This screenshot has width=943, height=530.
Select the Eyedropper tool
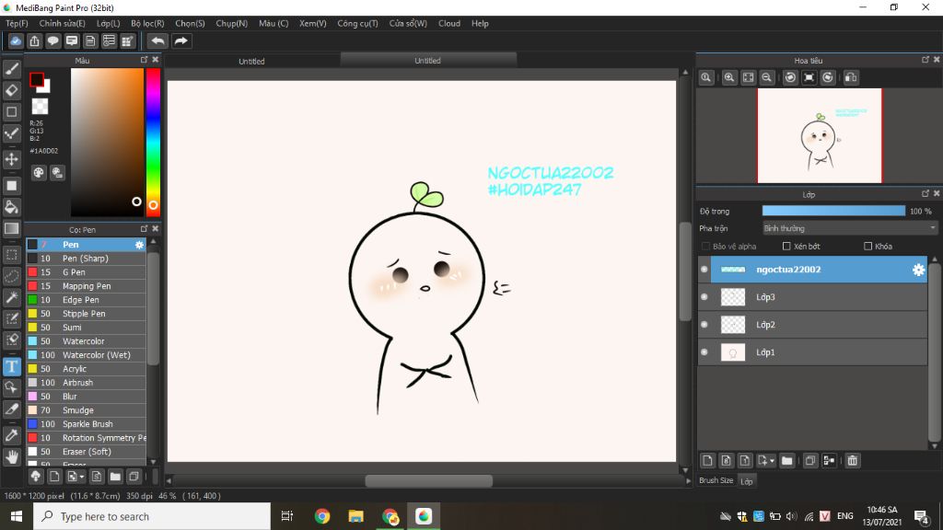coord(11,435)
